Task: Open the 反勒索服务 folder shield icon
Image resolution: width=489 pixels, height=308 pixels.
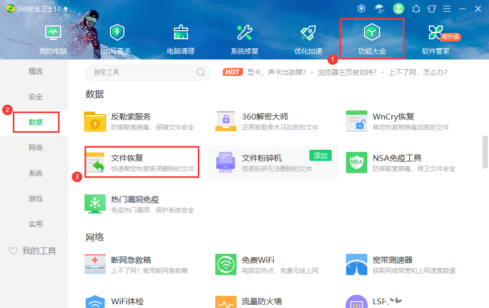Action: [x=95, y=121]
